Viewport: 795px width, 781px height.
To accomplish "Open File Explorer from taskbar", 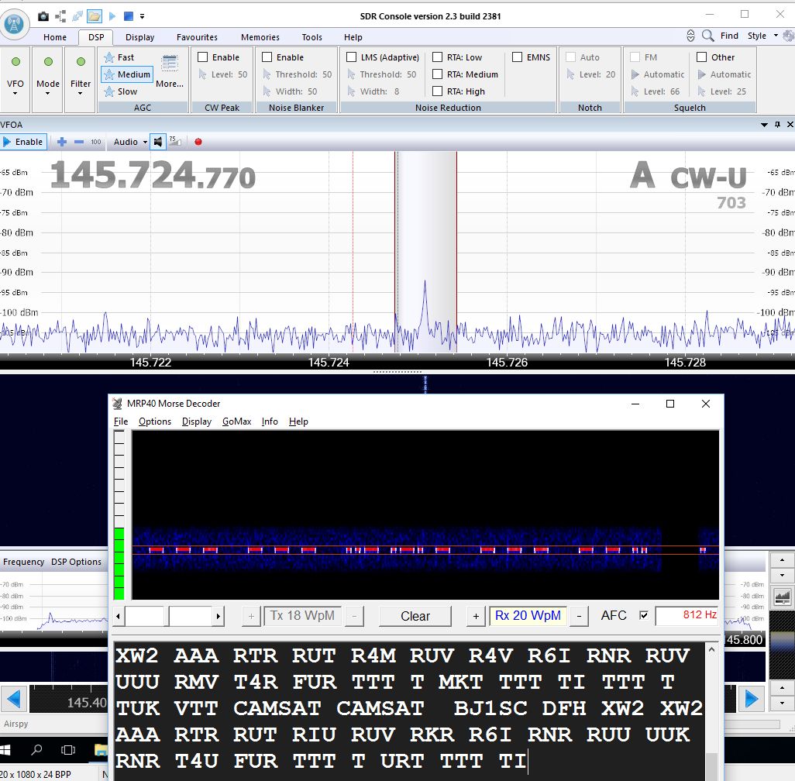I will pyautogui.click(x=101, y=749).
